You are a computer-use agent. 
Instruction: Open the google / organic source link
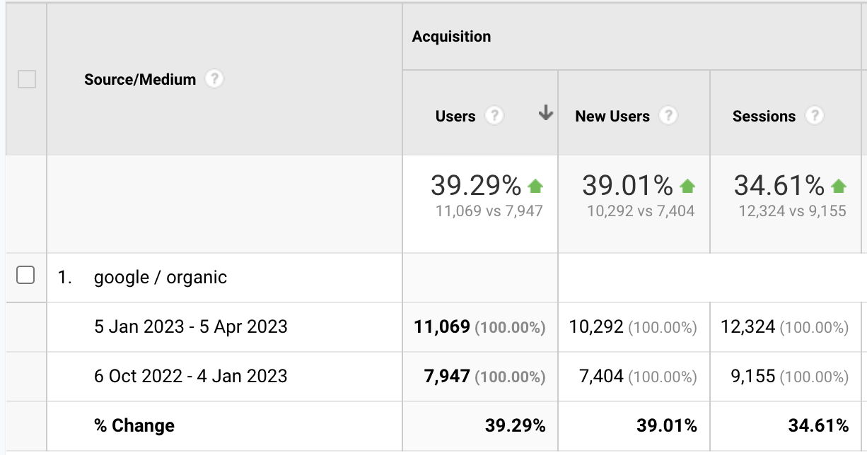[161, 277]
